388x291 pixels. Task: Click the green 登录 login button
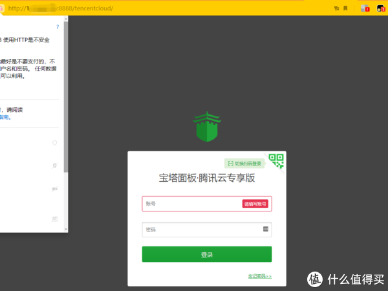(x=207, y=254)
